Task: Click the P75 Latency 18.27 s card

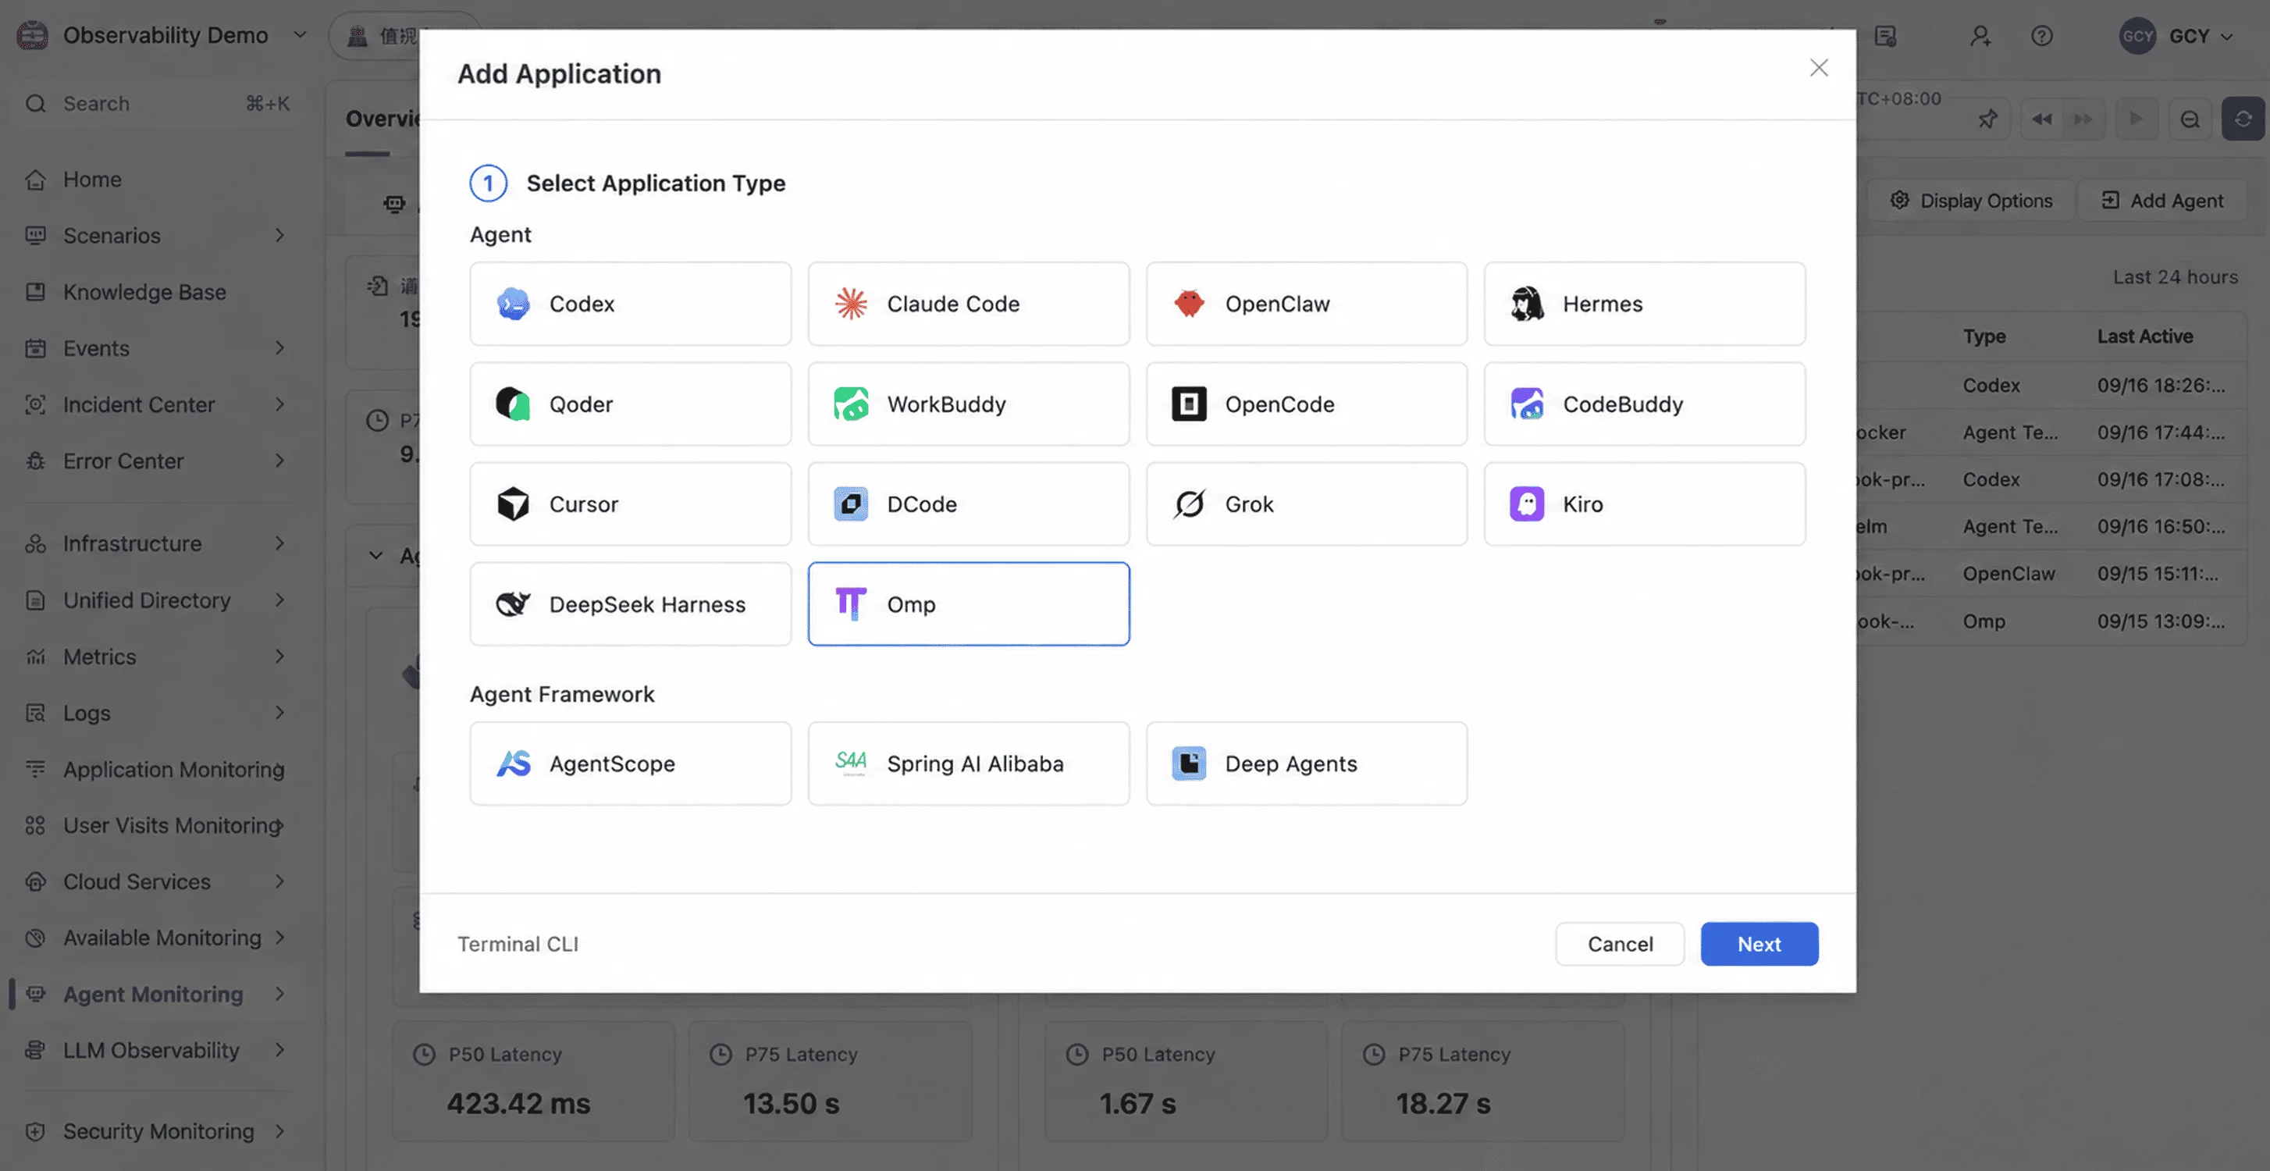Action: coord(1482,1081)
